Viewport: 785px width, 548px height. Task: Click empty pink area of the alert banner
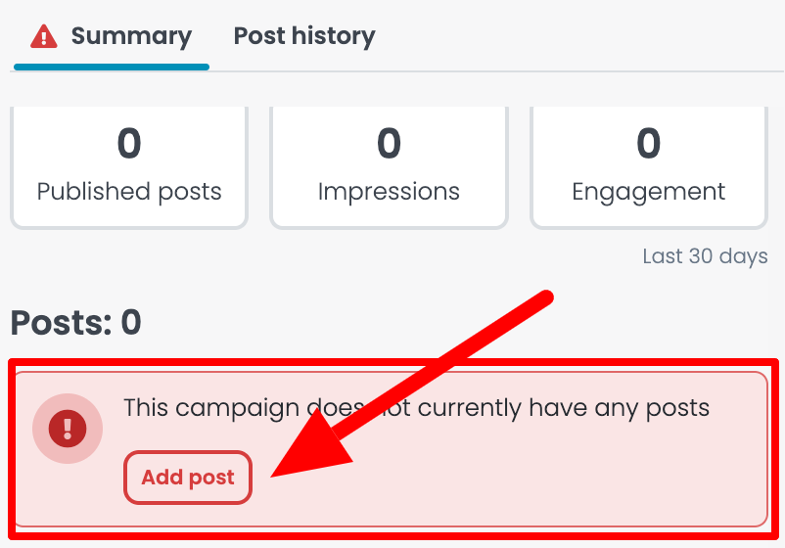click(x=551, y=480)
